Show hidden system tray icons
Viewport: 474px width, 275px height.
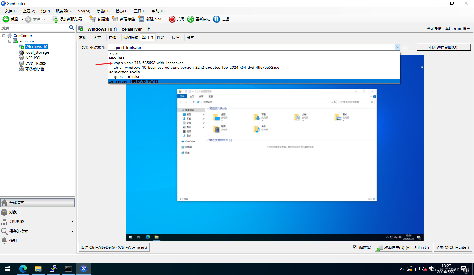pyautogui.click(x=402, y=269)
